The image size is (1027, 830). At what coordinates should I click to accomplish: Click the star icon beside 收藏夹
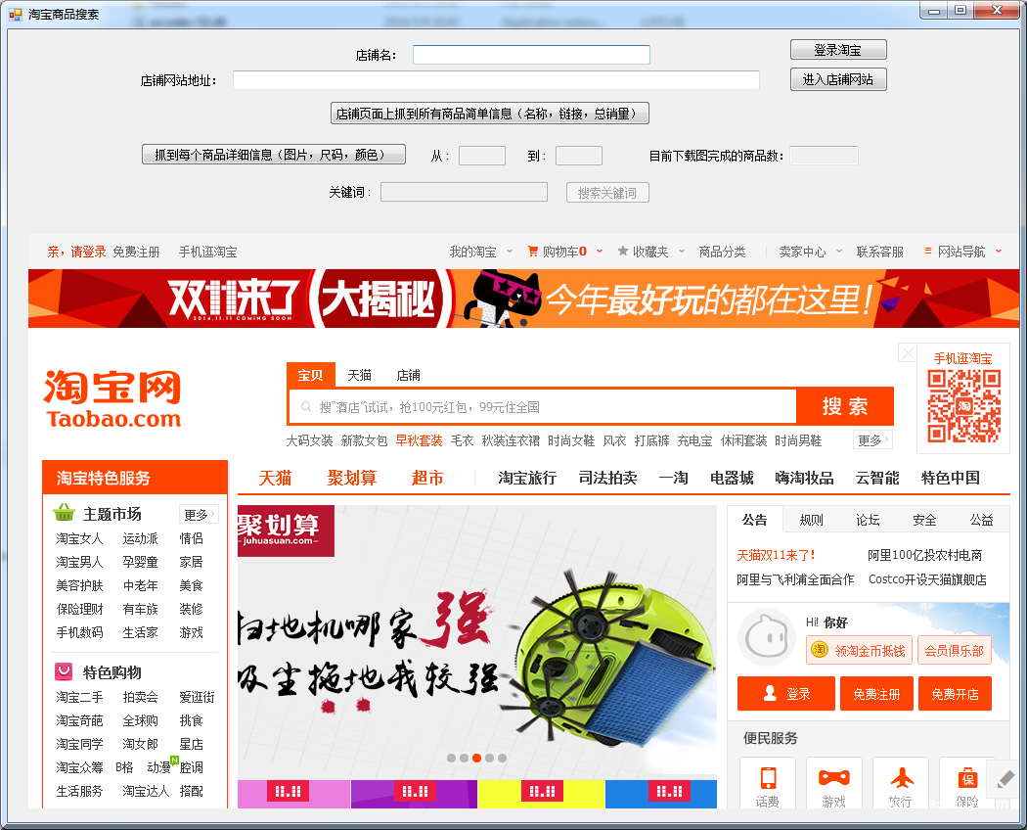coord(623,252)
